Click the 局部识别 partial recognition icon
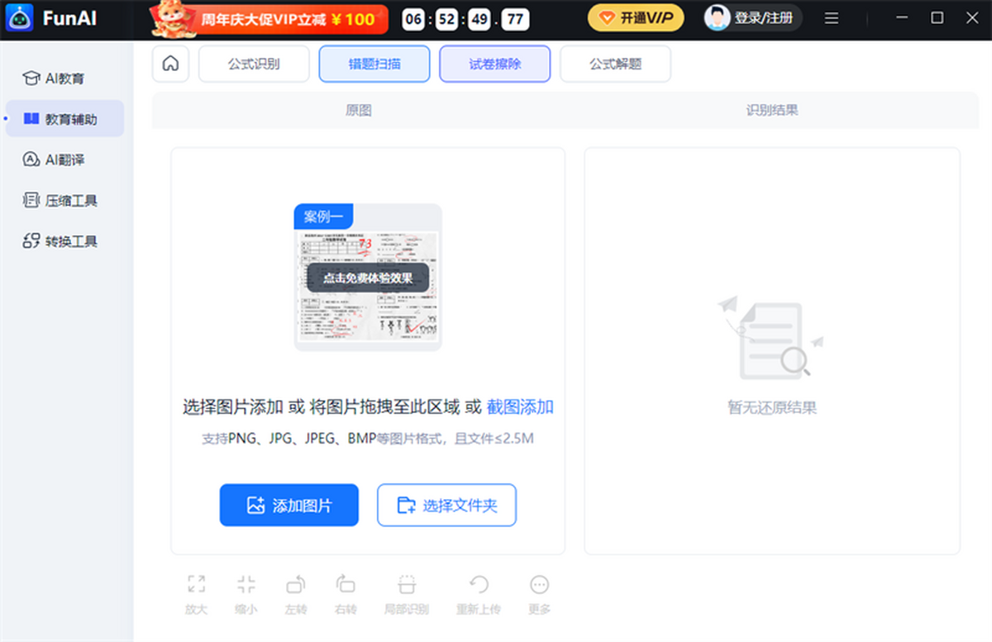The image size is (992, 642). click(406, 585)
